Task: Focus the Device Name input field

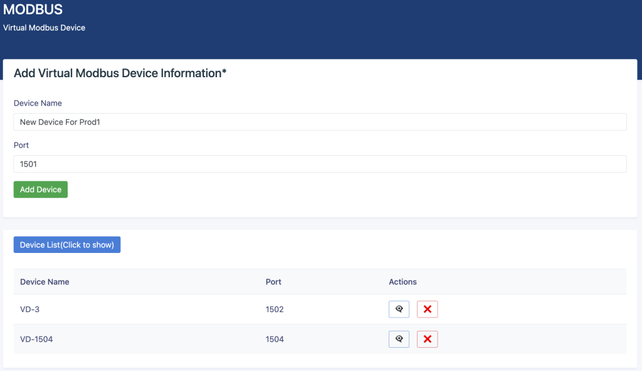Action: 320,122
